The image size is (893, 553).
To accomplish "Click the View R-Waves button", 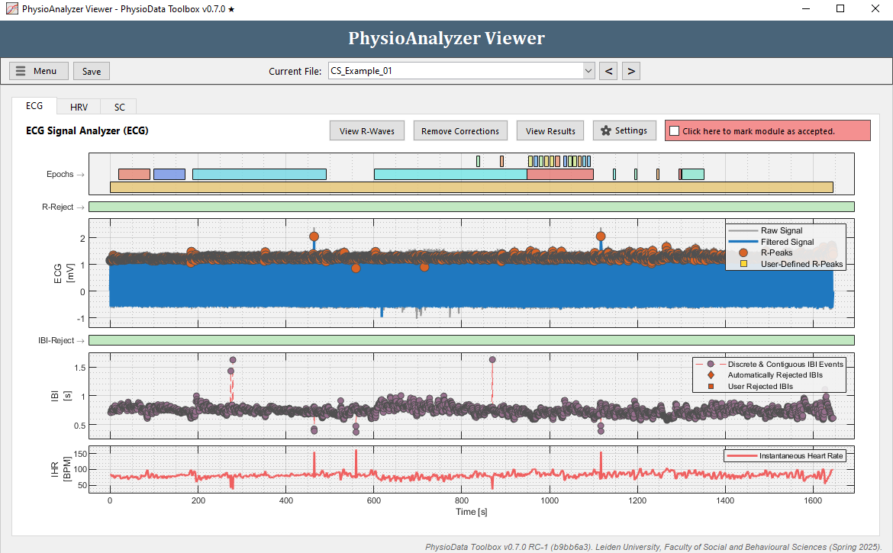I will tap(366, 130).
